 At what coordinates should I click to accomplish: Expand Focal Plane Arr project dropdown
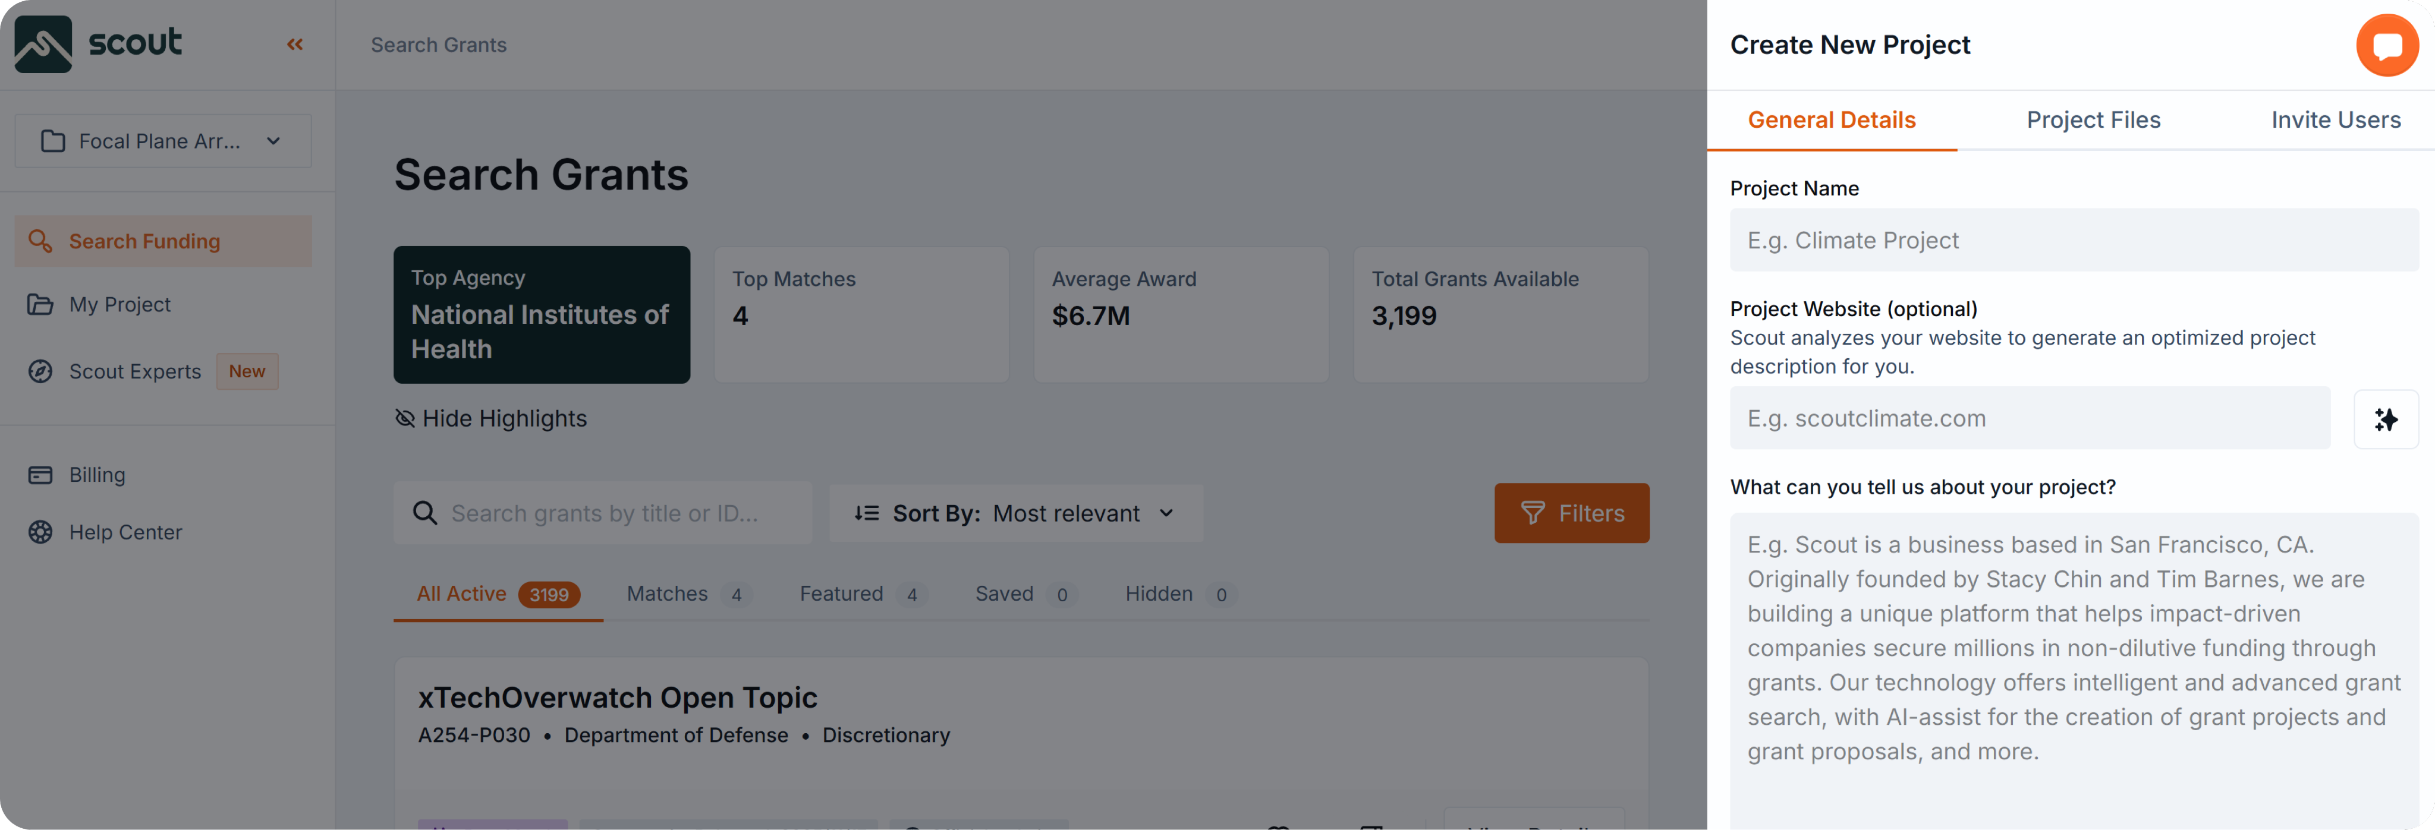pos(162,141)
